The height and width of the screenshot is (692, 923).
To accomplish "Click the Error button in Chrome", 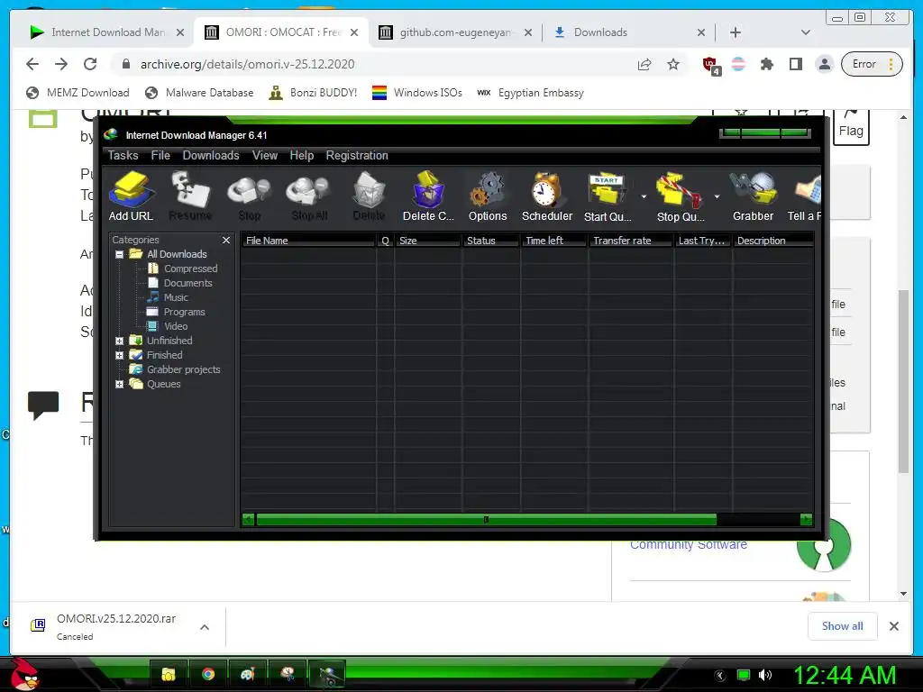I will (872, 64).
